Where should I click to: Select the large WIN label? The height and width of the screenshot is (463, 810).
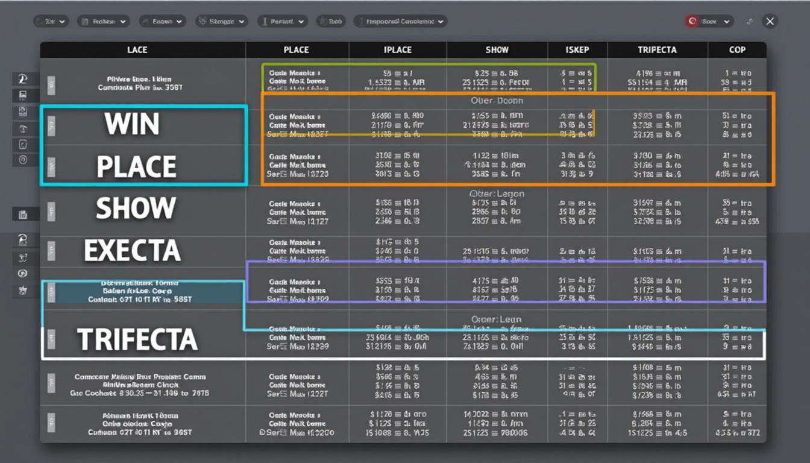(x=132, y=124)
